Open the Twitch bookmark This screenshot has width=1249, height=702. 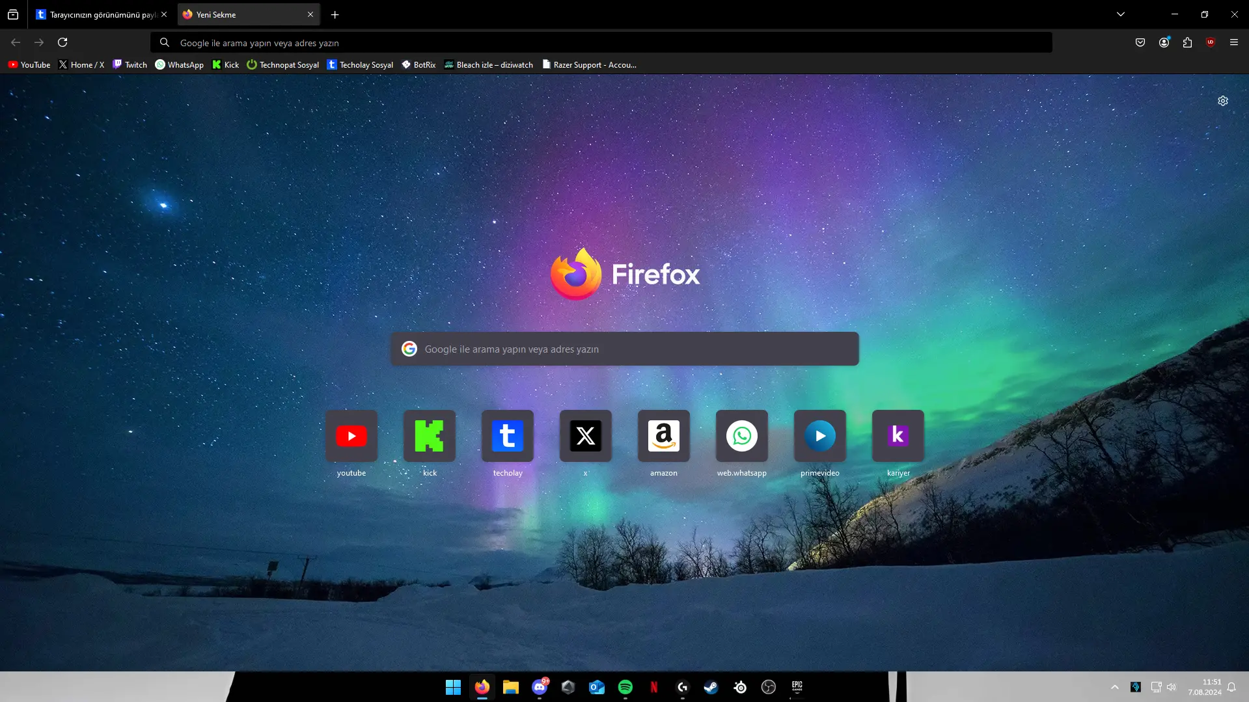click(x=130, y=64)
